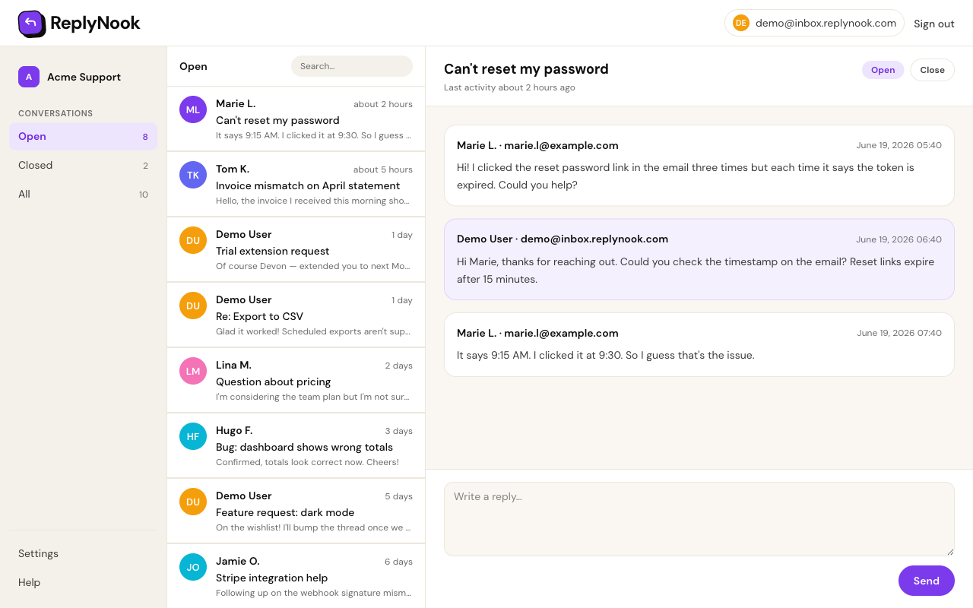Open the Feature request: dark mode conversation

tap(296, 511)
